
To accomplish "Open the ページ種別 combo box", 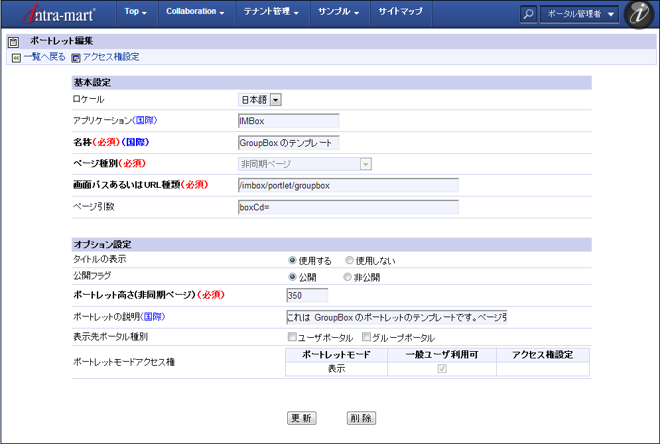I will [x=365, y=164].
